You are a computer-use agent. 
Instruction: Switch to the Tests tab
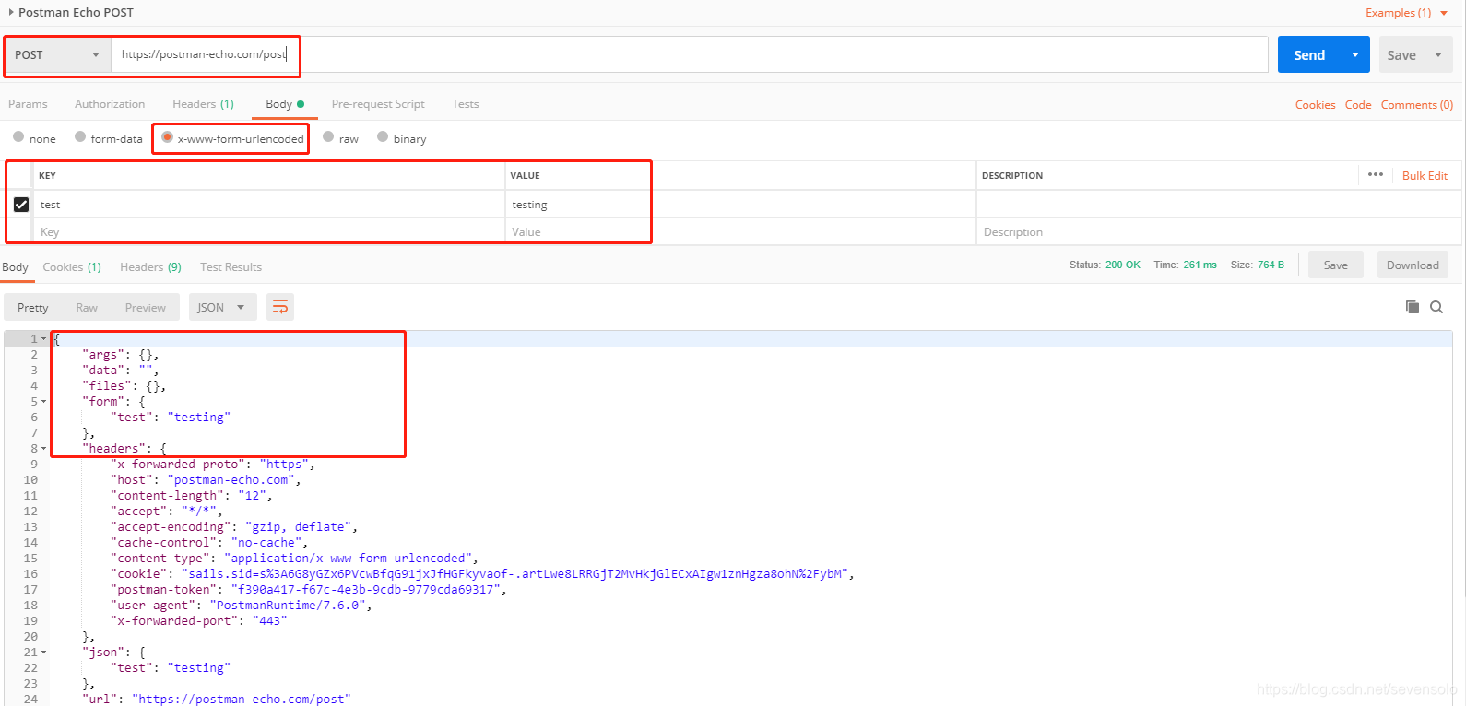point(466,104)
